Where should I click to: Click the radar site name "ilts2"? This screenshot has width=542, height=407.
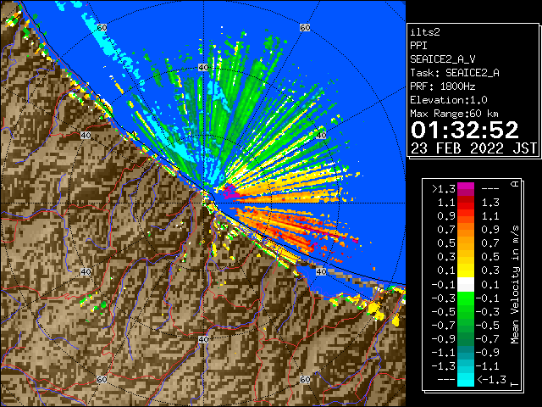(425, 32)
